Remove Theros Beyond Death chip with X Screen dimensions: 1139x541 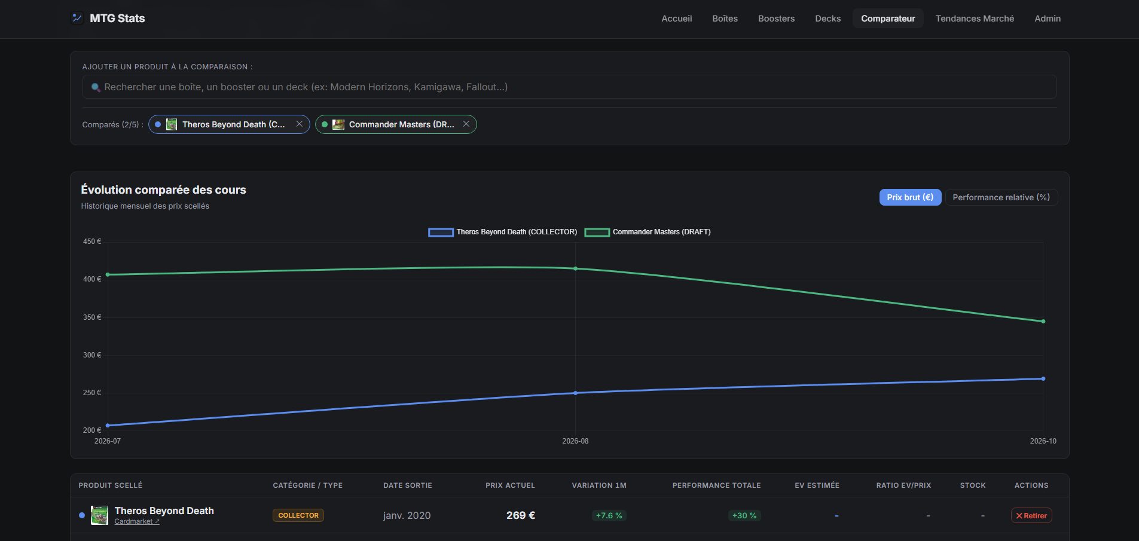click(300, 124)
